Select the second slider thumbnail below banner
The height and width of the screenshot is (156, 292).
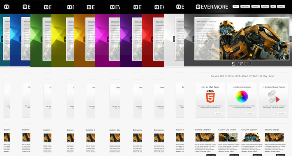237,64
